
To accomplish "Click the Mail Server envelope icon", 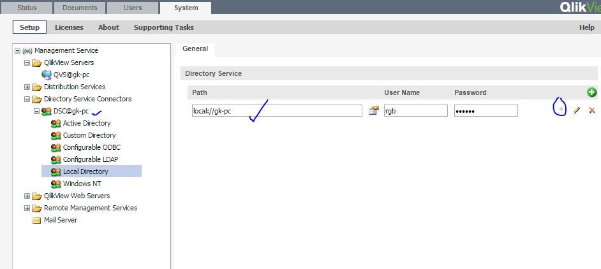I will pos(37,221).
